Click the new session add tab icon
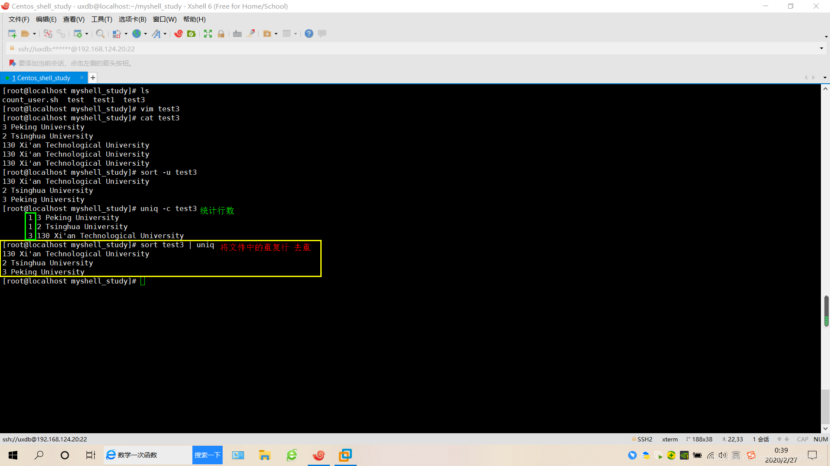The height and width of the screenshot is (466, 830). [x=93, y=77]
